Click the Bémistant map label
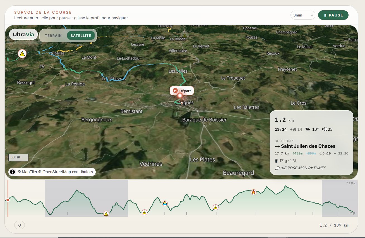Image resolution: width=365 pixels, height=238 pixels. click(131, 111)
